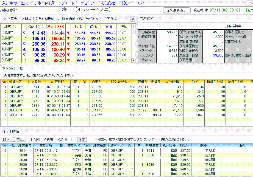Click the rate list scroll-down arrow
253x177 pixels.
134,60
